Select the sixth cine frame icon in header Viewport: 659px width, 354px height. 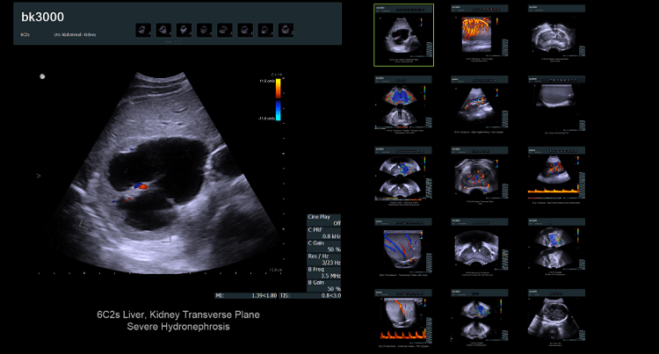point(244,30)
